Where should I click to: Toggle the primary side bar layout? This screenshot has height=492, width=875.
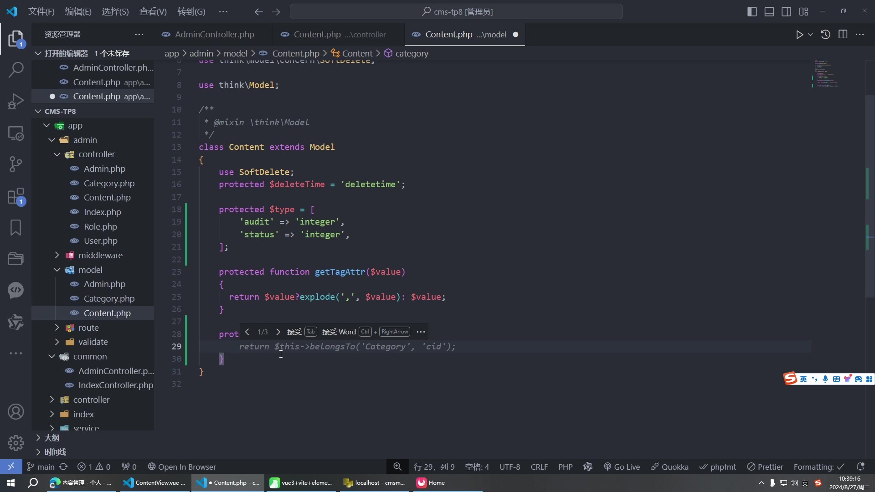pos(752,12)
